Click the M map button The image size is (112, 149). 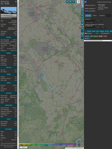(x=82, y=25)
